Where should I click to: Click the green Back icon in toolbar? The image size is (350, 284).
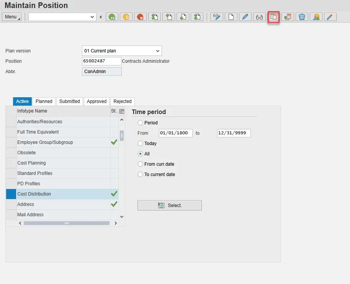pos(112,17)
